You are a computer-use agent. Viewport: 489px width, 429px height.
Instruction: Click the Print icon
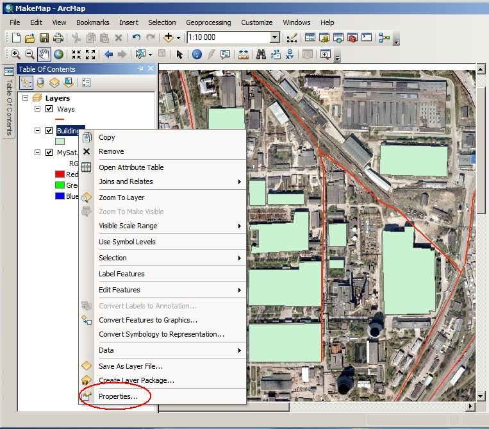58,38
